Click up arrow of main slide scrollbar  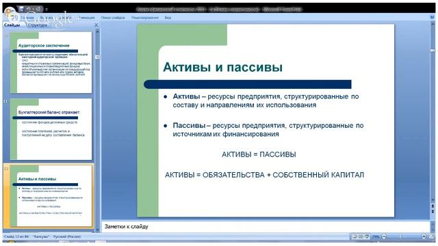pyautogui.click(x=433, y=25)
